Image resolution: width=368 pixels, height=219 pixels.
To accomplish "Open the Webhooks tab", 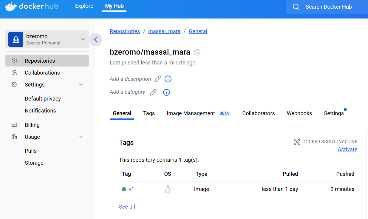I will pyautogui.click(x=299, y=113).
